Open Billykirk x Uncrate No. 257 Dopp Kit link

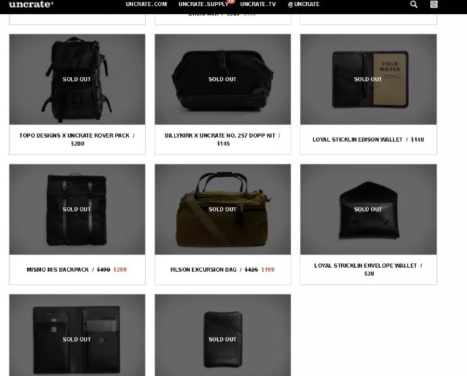(x=220, y=135)
